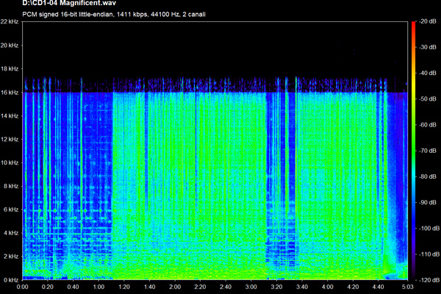Select the file path D:\CD1-04 Magnificent.wav title
The width and height of the screenshot is (441, 294).
tap(69, 3)
